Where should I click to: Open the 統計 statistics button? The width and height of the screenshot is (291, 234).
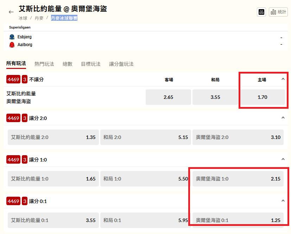coord(278,12)
